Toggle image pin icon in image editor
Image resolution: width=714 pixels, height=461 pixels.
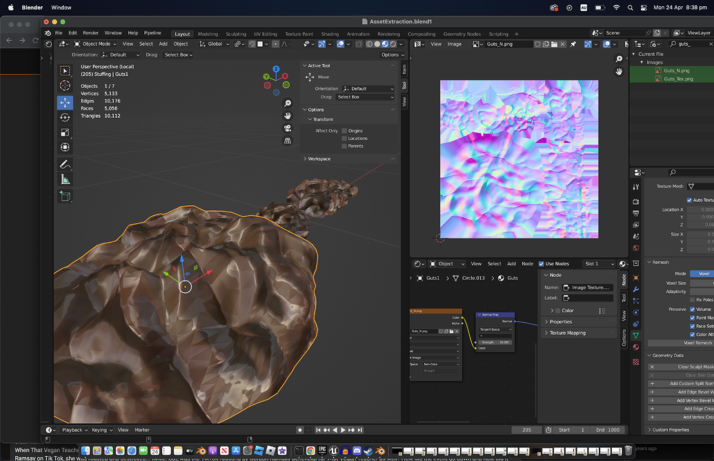click(x=573, y=44)
